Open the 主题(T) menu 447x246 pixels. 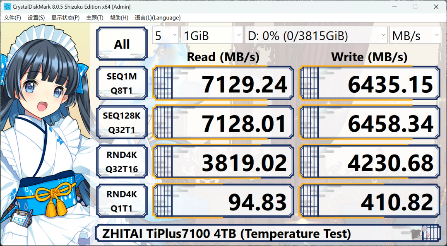(95, 18)
